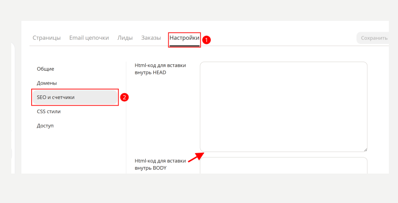Click vertical divider beside settings sidebar
398x203 pixels.
pos(126,117)
